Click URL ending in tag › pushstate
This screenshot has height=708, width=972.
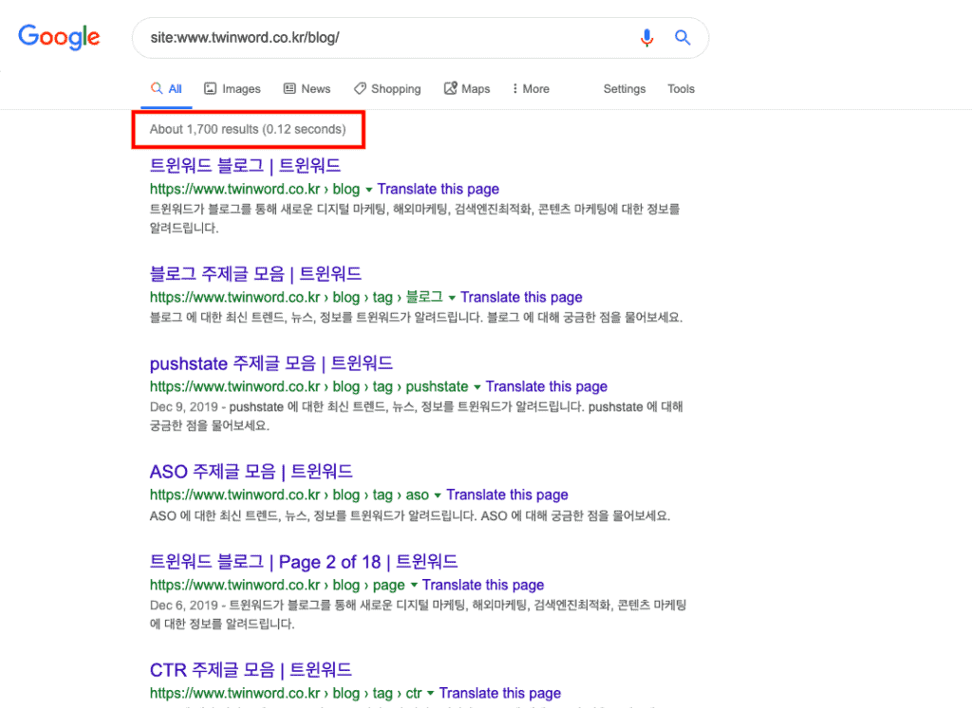(308, 387)
